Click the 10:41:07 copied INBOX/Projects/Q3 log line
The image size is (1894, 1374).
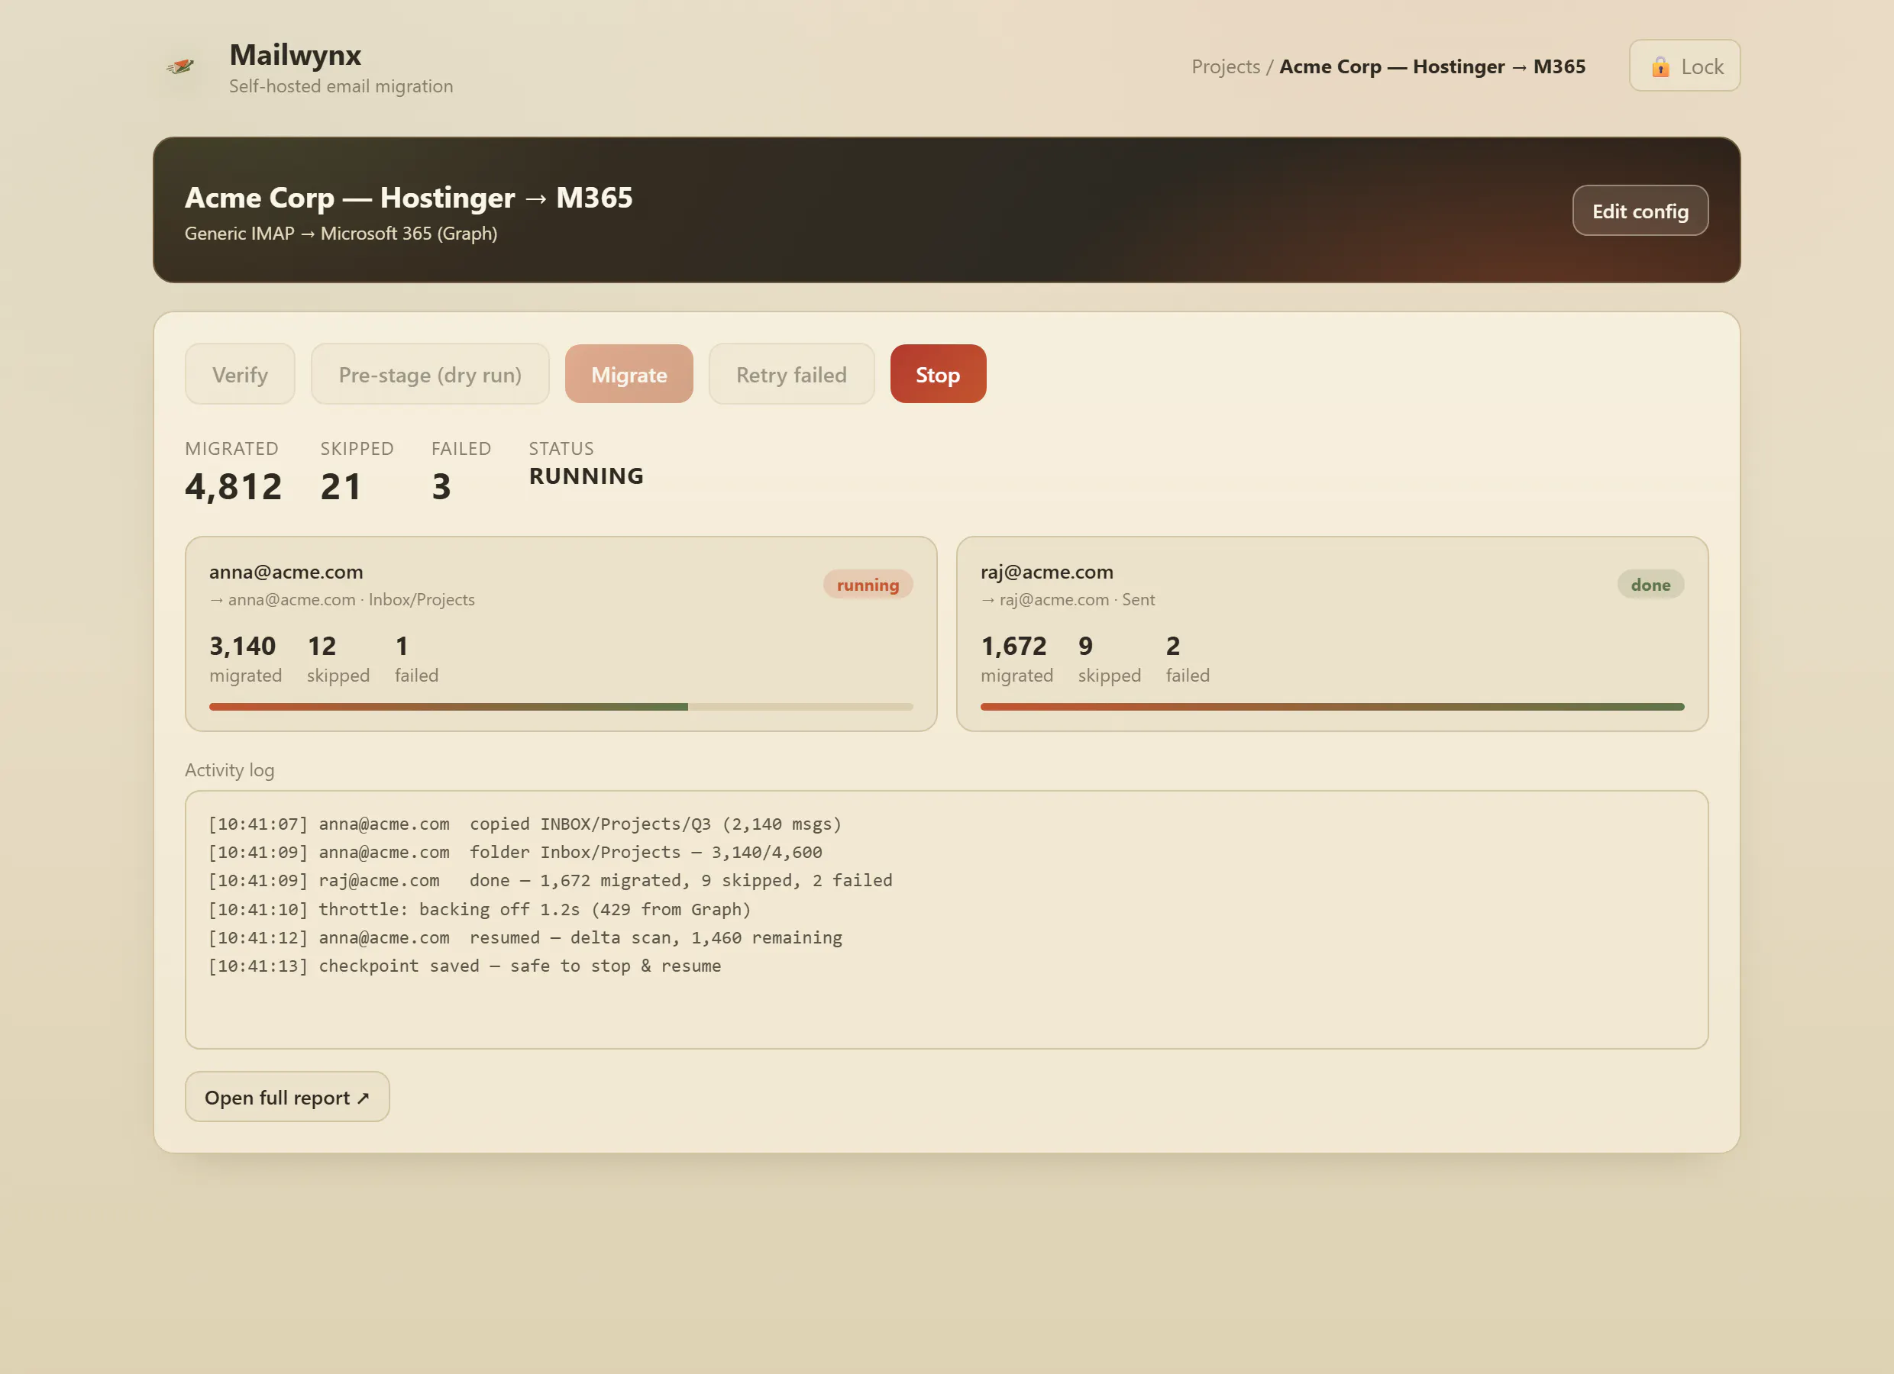[x=525, y=824]
